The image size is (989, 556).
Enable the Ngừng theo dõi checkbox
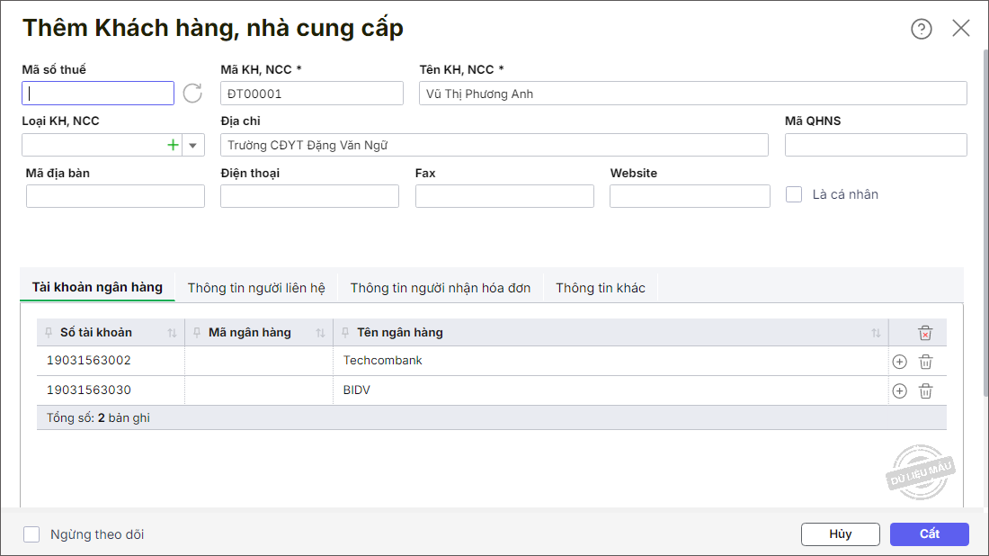coord(31,534)
